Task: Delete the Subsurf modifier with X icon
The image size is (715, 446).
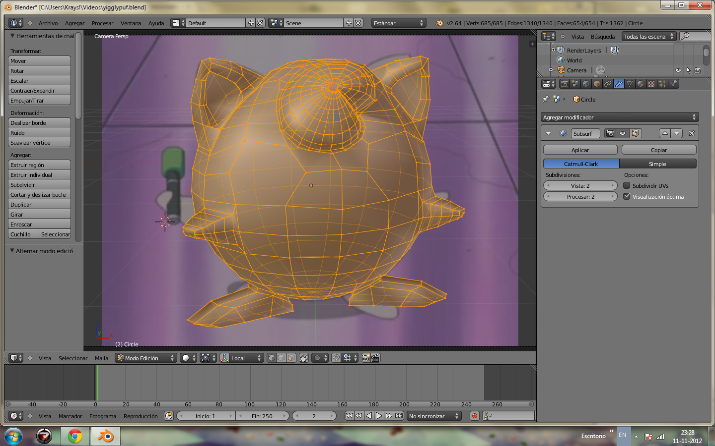Action: [691, 133]
